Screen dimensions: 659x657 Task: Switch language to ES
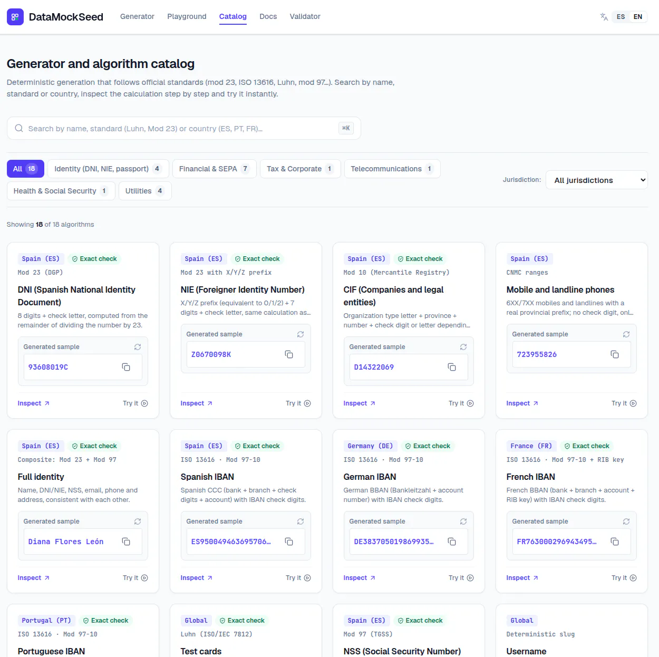pyautogui.click(x=621, y=17)
